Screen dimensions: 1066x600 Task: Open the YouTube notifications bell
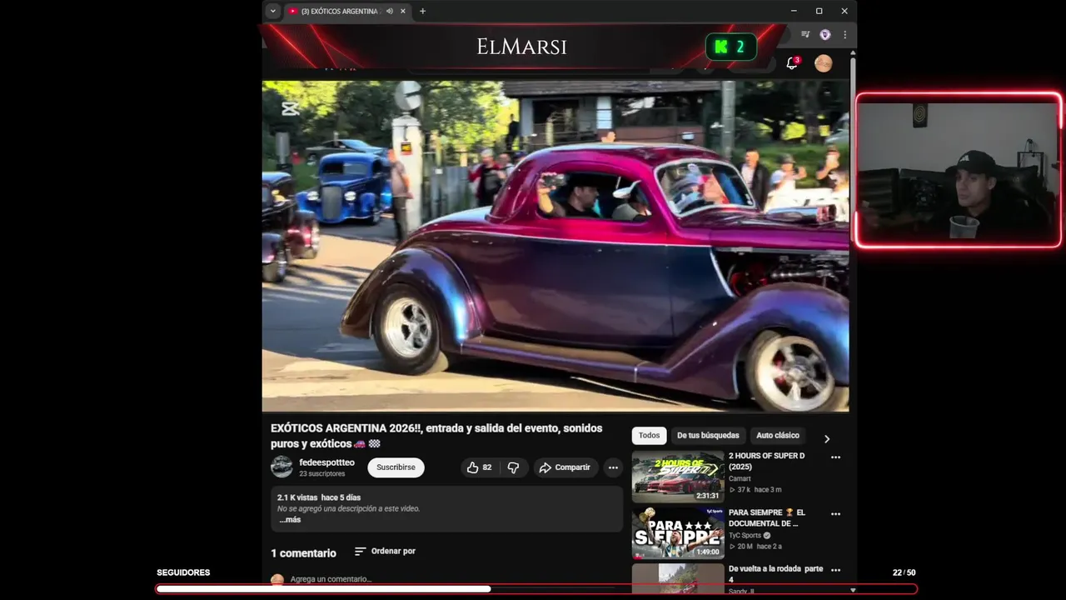tap(792, 63)
